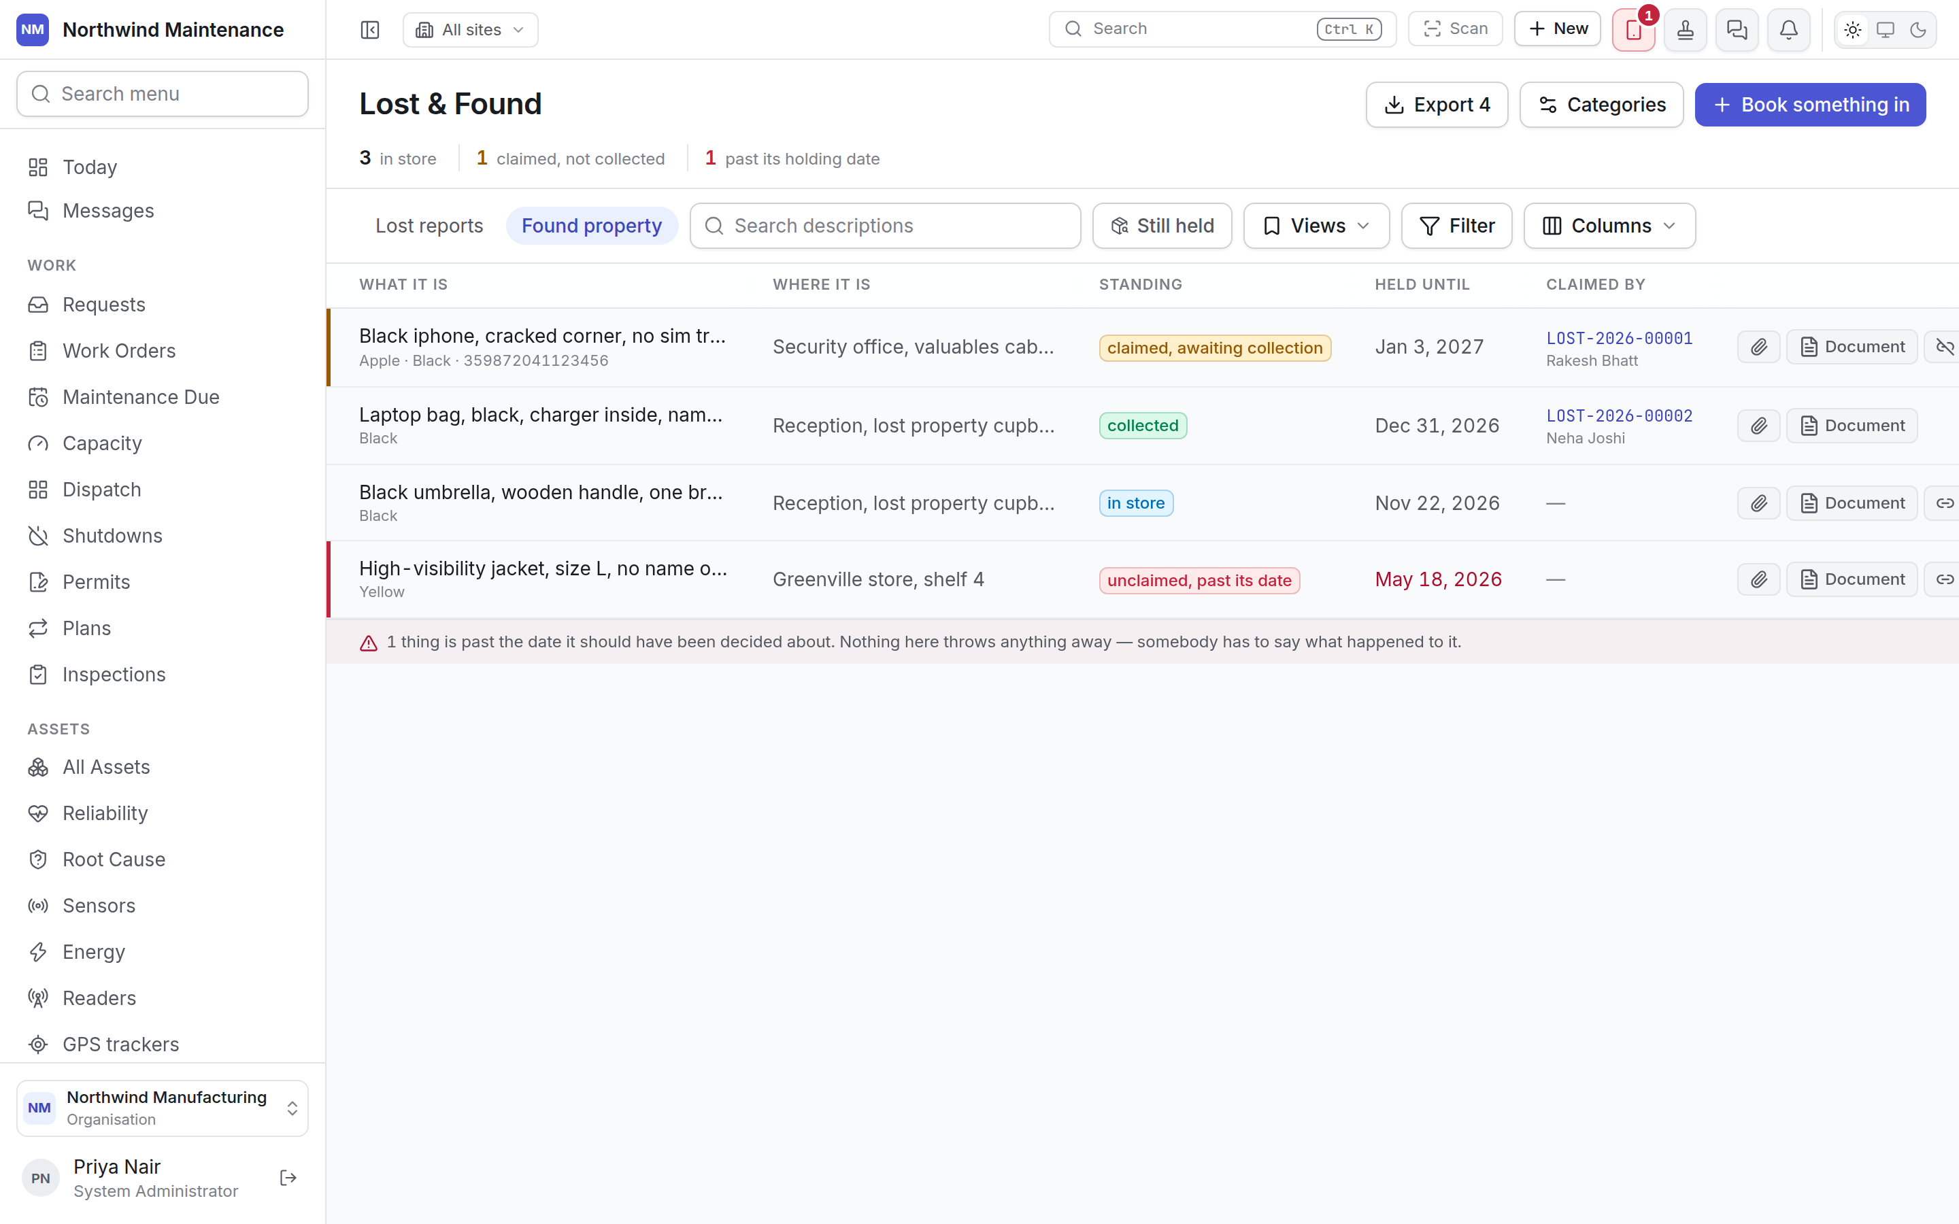Toggle the Still held filter
Screen dimensions: 1959x1224
coord(1162,226)
